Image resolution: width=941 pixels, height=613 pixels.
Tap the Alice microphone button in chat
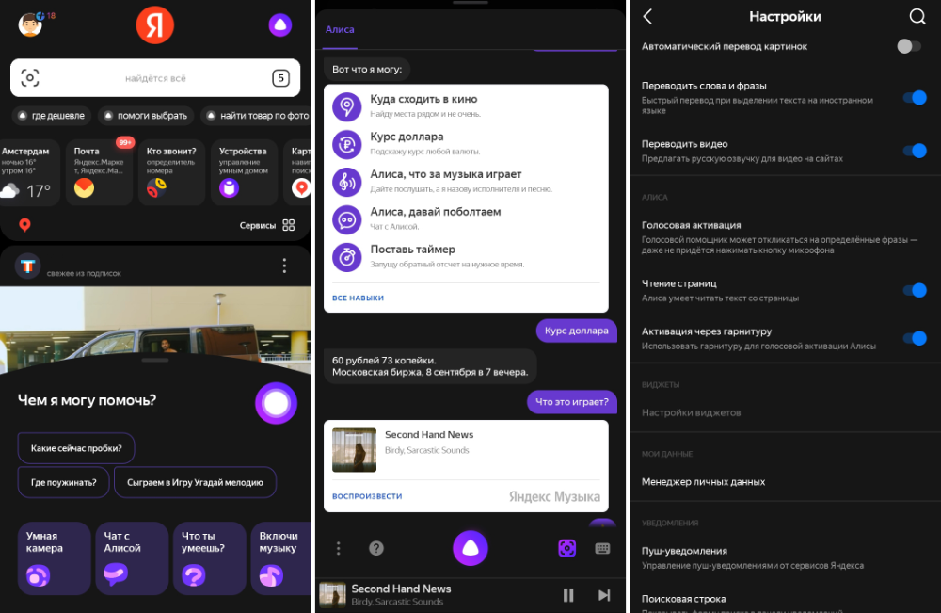tap(470, 548)
